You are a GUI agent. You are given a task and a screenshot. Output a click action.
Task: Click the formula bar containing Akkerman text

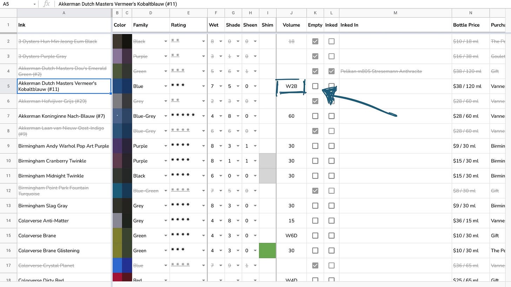tap(283, 4)
